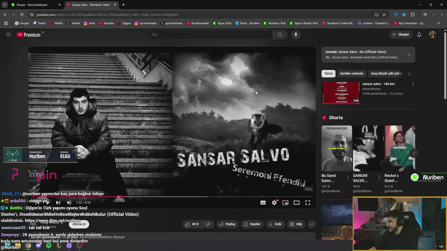
Task: Click the YouTube page vertical scrollbar
Action: click(x=445, y=66)
